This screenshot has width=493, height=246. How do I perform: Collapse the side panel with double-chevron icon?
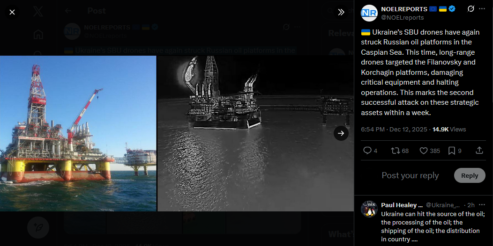341,12
